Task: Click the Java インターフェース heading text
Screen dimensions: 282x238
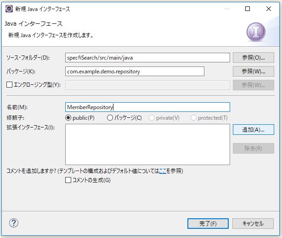Action: [34, 23]
